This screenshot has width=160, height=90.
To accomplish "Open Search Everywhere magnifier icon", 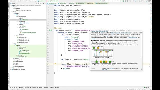I will [x=151, y=1].
